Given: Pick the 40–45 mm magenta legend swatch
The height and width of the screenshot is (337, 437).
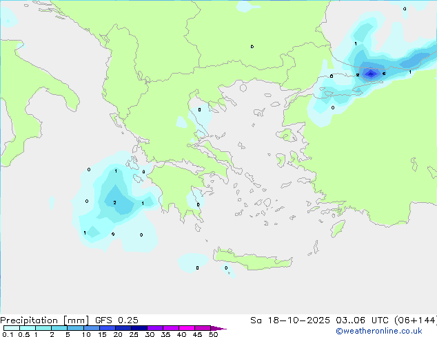Looking at the screenshot, I should pyautogui.click(x=187, y=328).
